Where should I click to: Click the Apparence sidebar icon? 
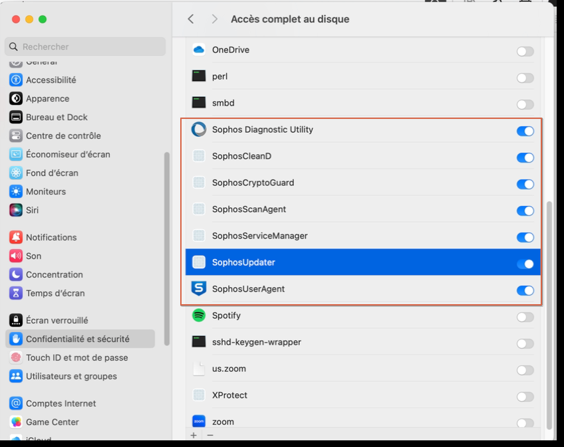pyautogui.click(x=16, y=98)
